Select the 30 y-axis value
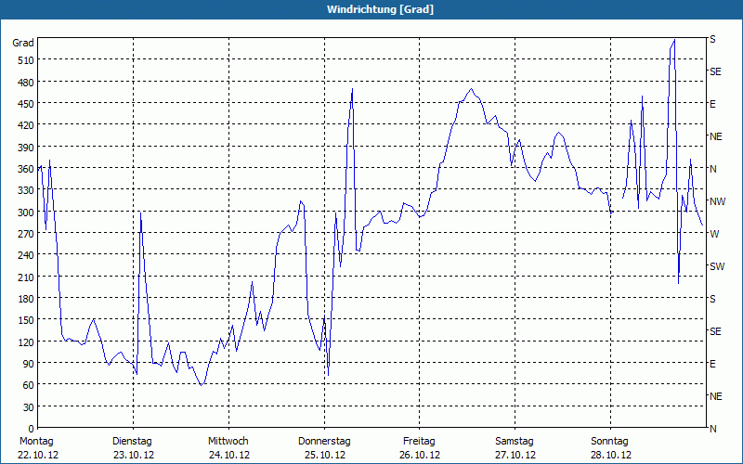Image resolution: width=743 pixels, height=464 pixels. click(x=29, y=407)
